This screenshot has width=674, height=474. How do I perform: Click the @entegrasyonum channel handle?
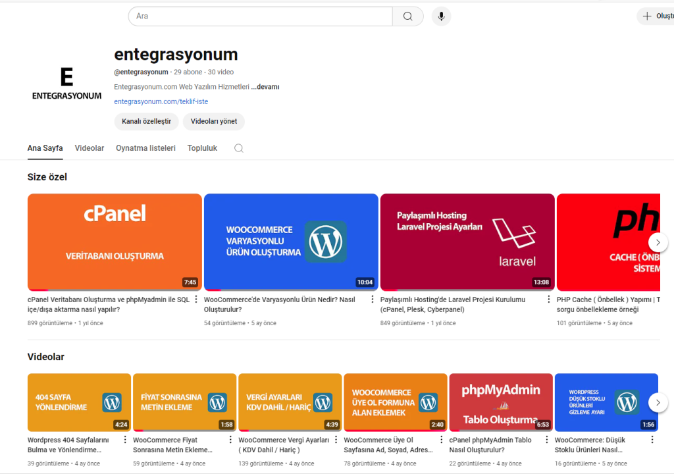coord(141,72)
